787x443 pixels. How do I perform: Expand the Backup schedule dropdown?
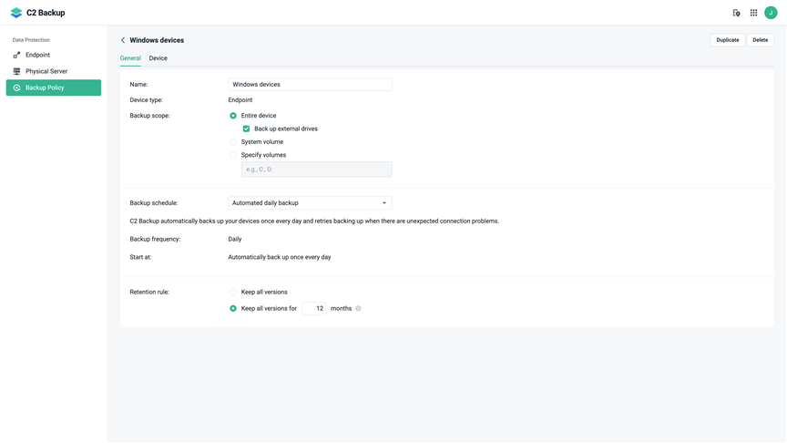(310, 203)
